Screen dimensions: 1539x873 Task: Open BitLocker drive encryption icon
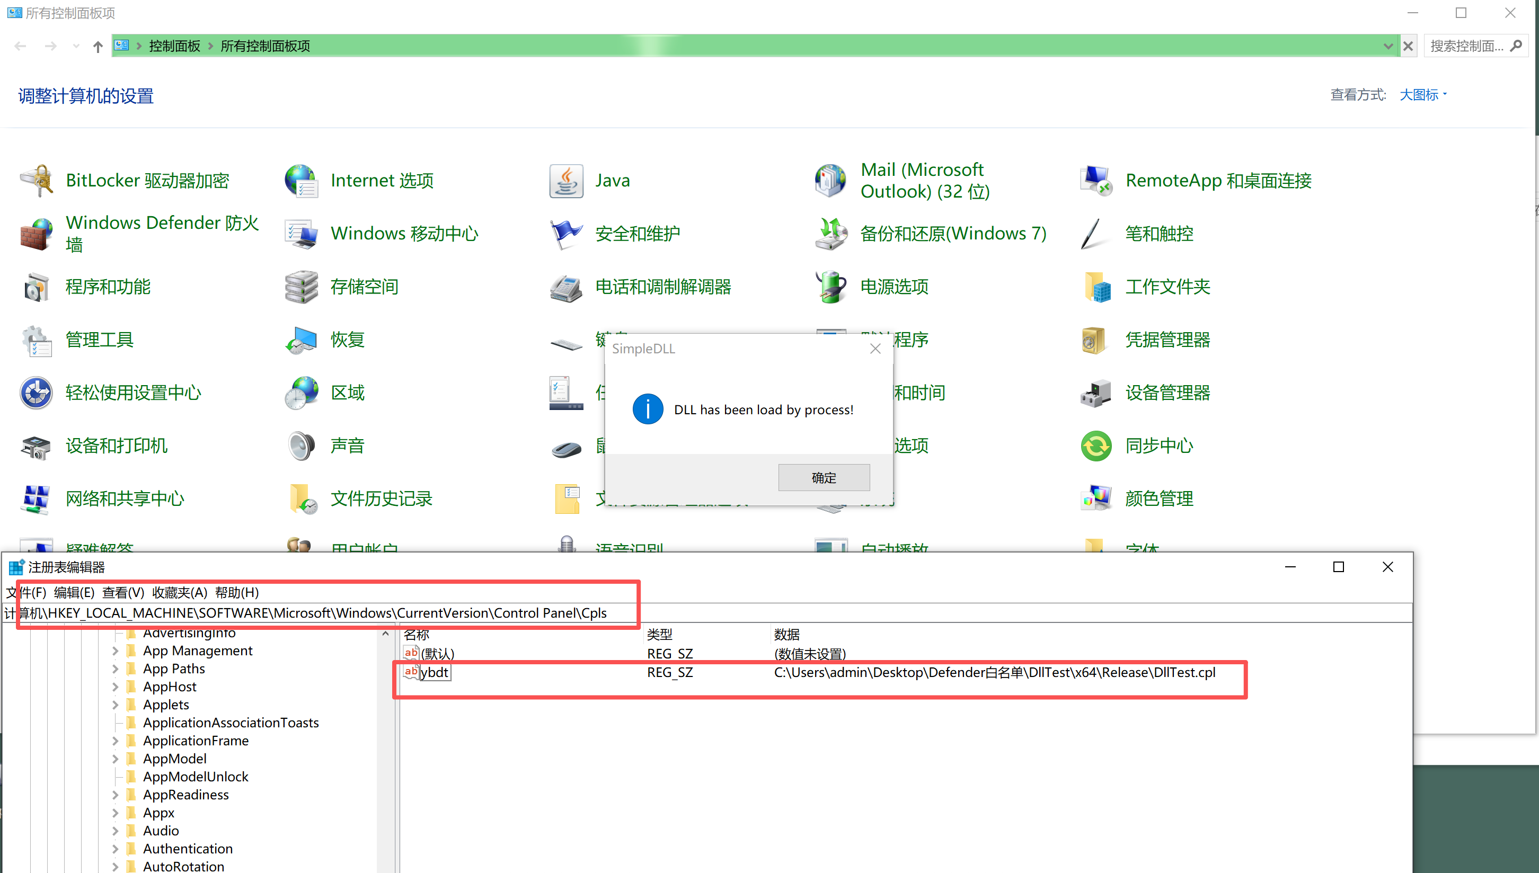tap(37, 181)
